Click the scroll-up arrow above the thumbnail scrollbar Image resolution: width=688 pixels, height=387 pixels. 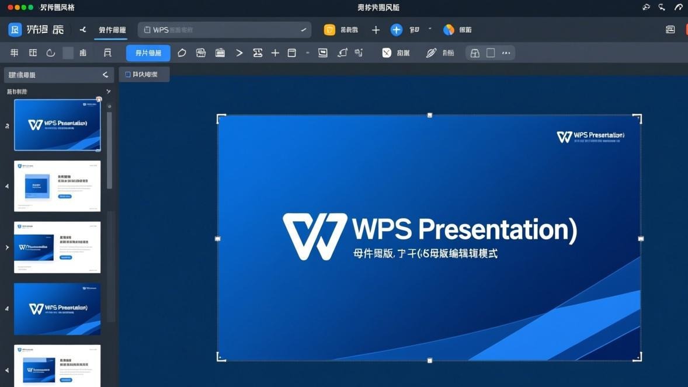click(109, 106)
